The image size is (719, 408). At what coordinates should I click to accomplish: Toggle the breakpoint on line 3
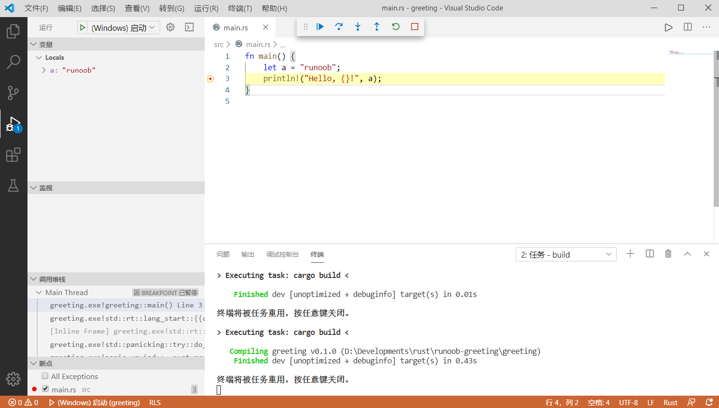[211, 79]
